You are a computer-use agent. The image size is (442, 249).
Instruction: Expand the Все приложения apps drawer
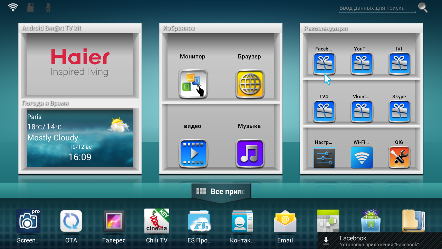coord(221,192)
